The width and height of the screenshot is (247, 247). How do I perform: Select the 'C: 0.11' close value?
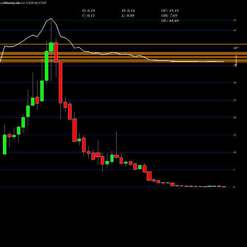88,15
